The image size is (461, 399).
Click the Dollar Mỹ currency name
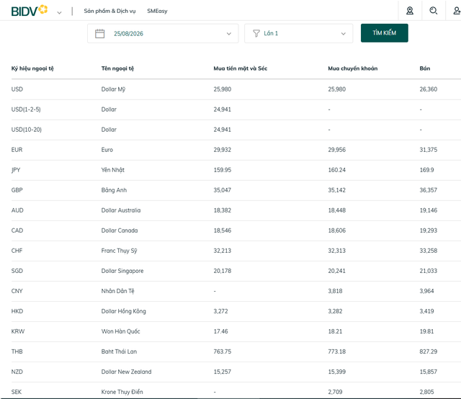(x=113, y=89)
